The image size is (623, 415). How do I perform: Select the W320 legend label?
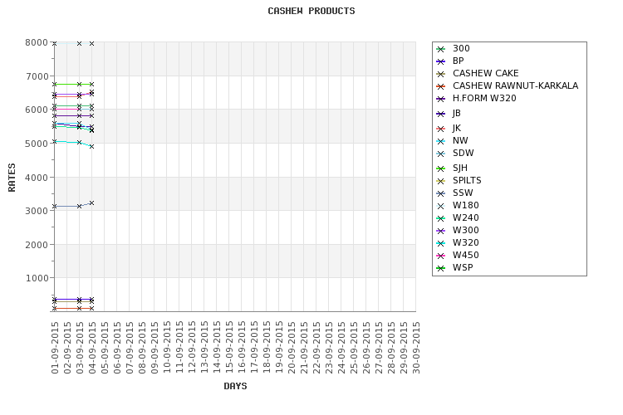(466, 242)
